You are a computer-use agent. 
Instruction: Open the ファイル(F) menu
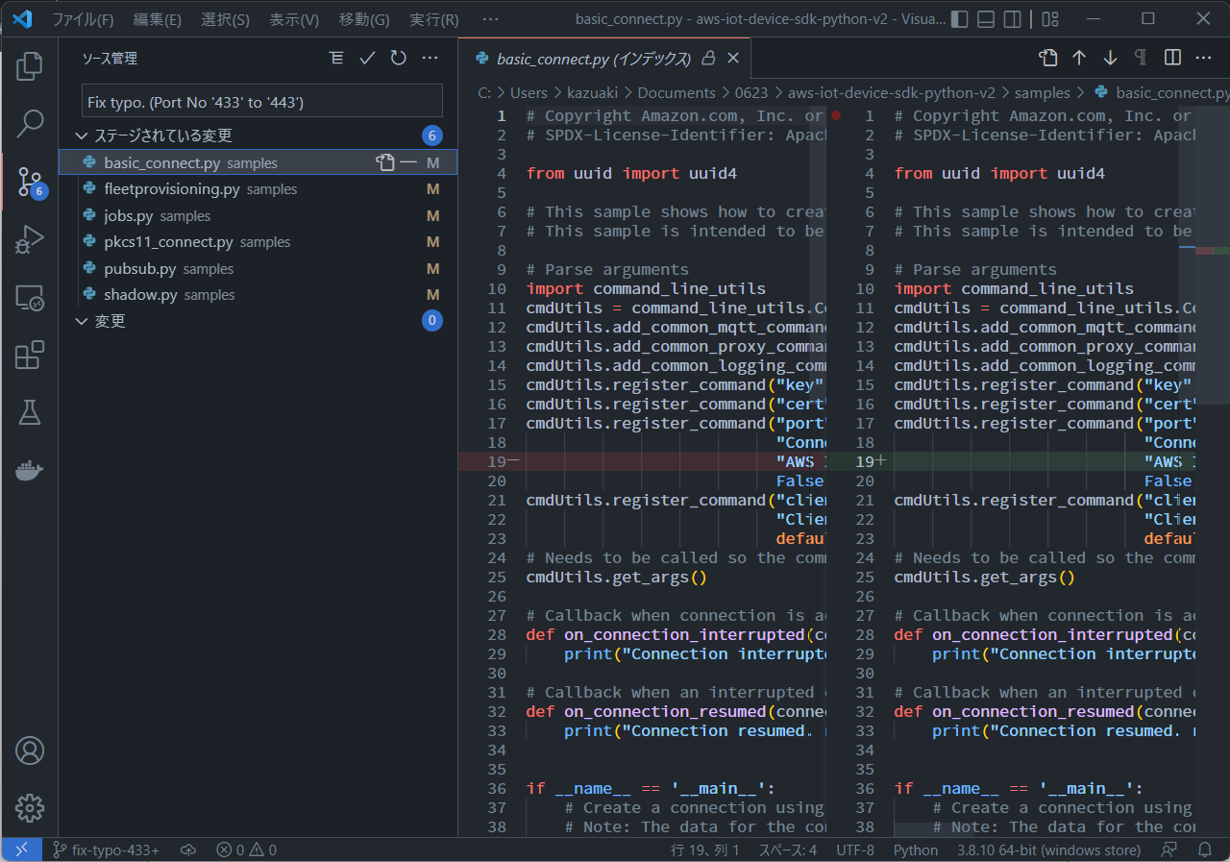tap(83, 19)
